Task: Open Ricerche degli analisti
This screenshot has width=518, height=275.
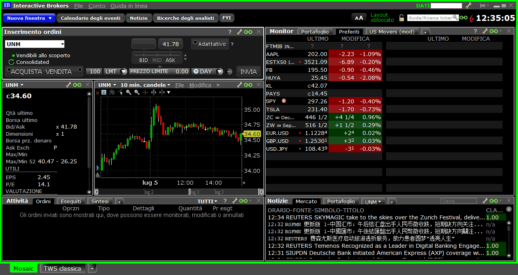Action: pos(186,18)
